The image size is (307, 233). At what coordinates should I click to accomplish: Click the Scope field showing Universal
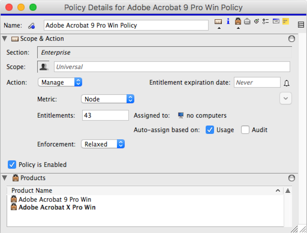pyautogui.click(x=172, y=67)
